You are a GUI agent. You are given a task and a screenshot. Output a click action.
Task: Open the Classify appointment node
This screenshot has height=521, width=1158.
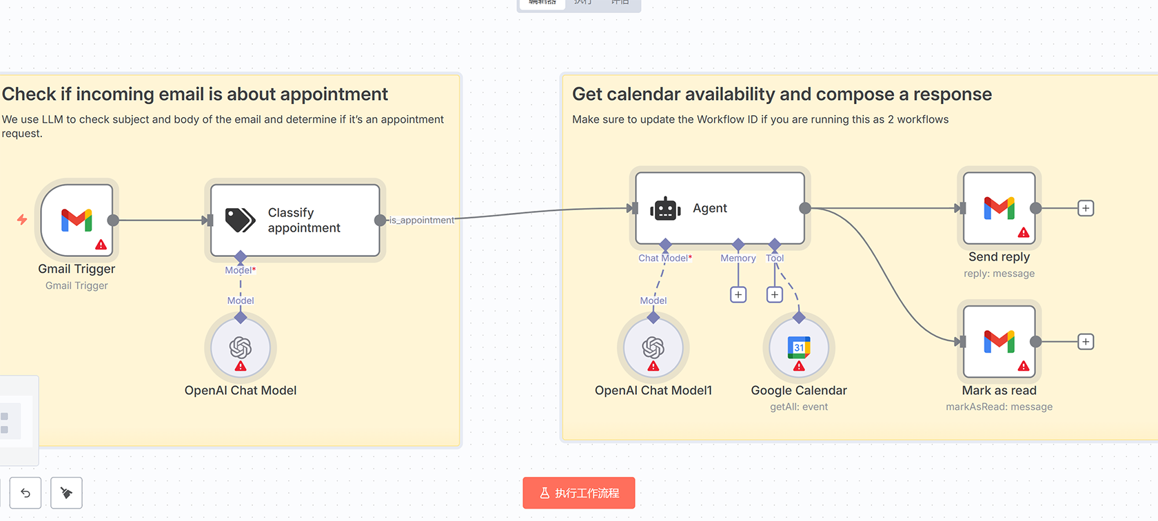[295, 221]
